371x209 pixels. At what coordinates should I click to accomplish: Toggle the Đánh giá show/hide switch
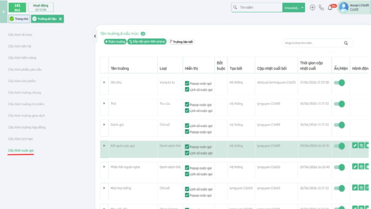pos(339,125)
